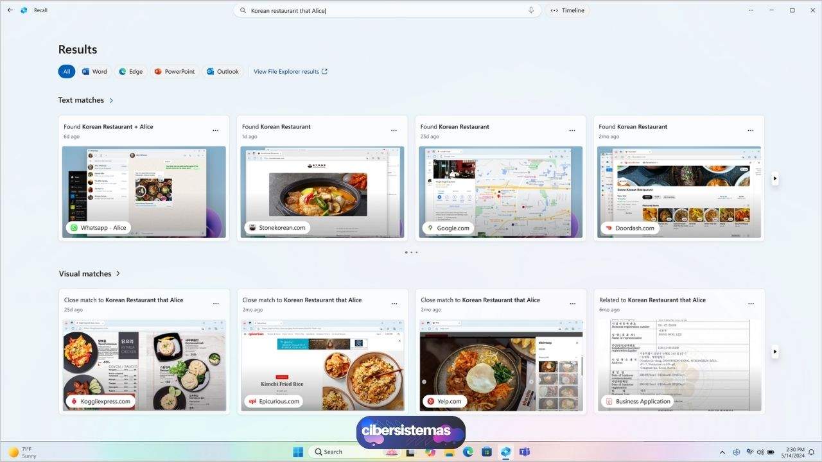
Task: Click the back arrow in Recall
Action: 10,10
